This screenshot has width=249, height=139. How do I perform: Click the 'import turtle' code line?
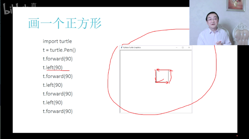[57, 41]
